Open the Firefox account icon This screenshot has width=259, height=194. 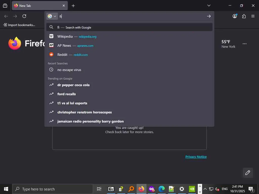point(235,16)
